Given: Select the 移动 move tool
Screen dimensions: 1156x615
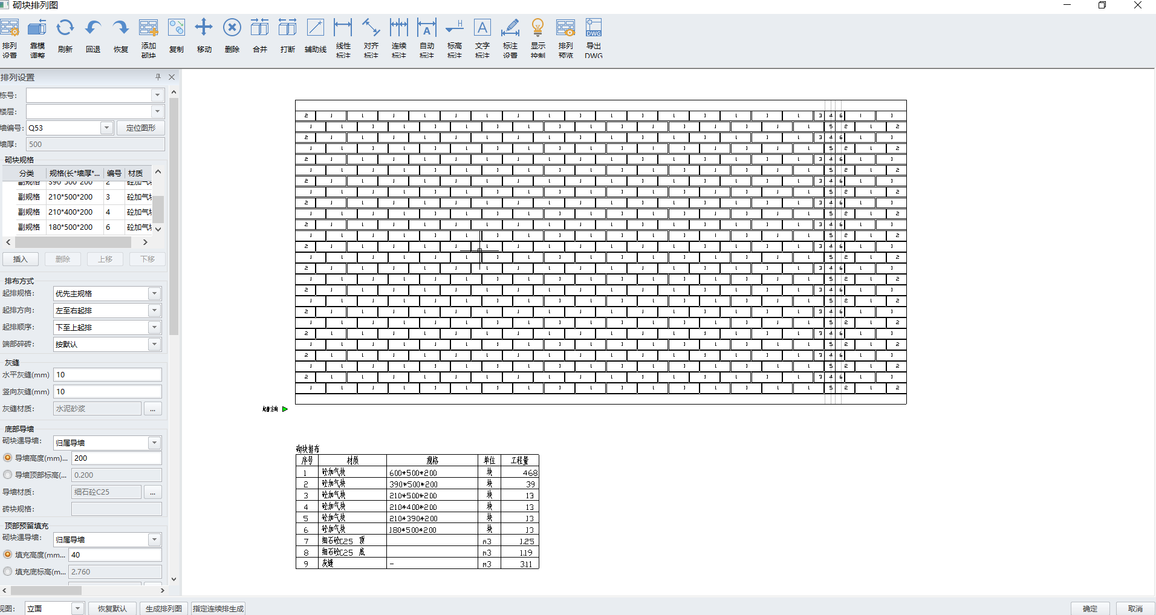Looking at the screenshot, I should tap(204, 36).
